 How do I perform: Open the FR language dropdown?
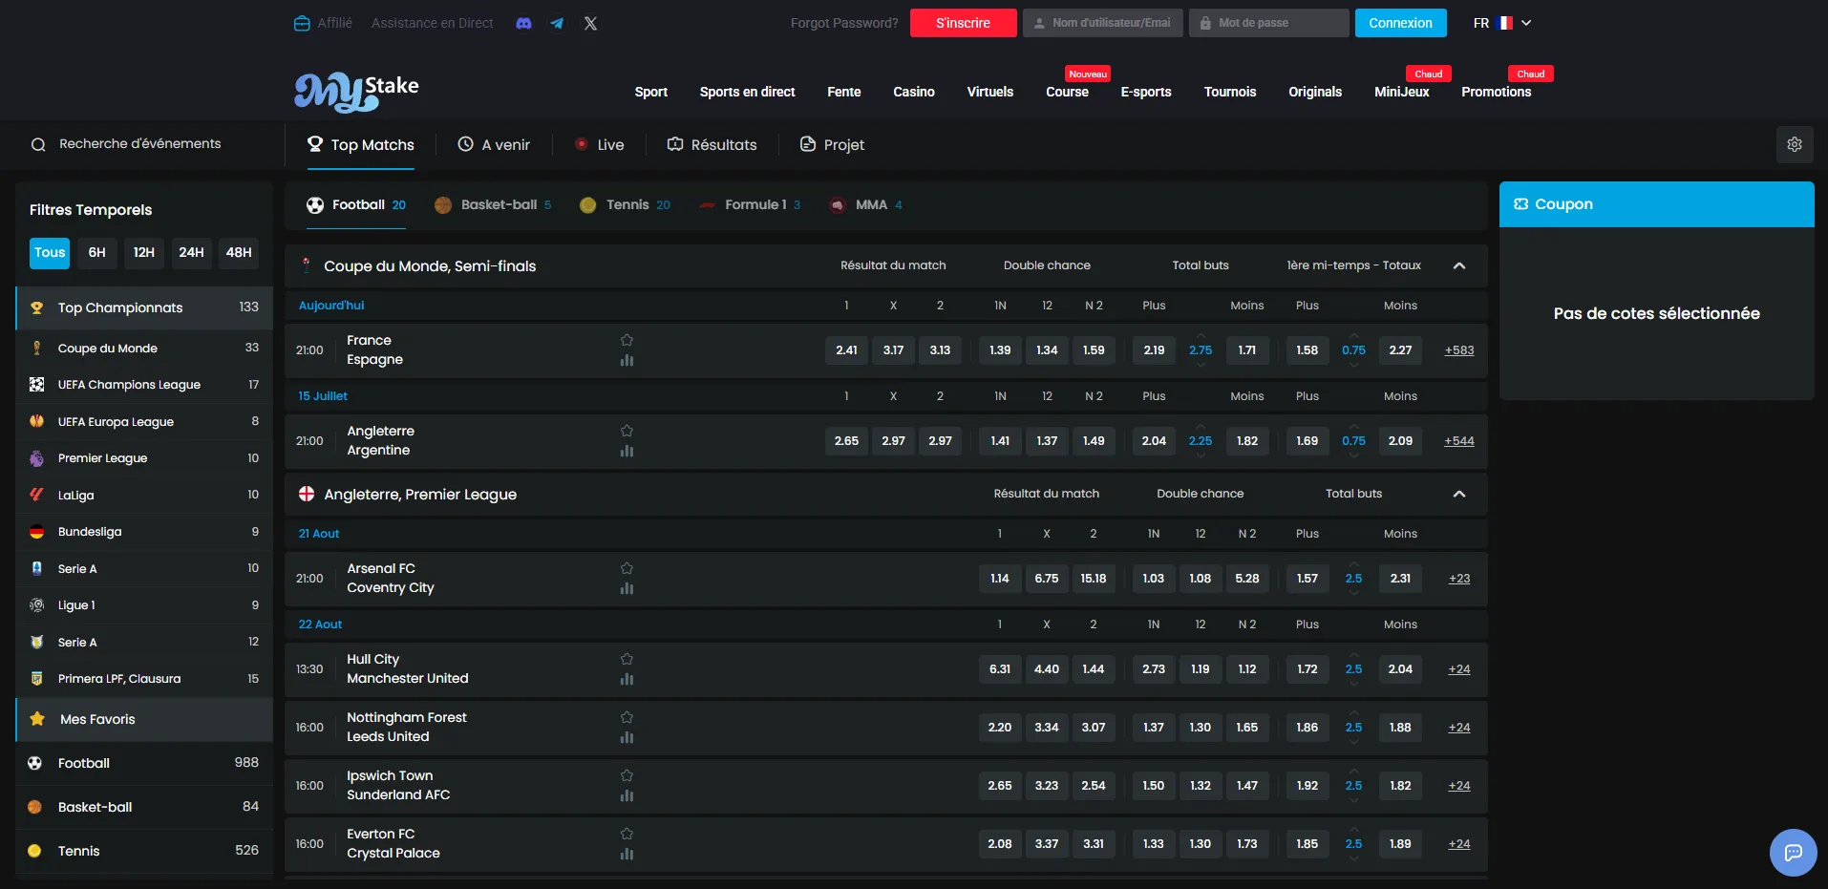(x=1502, y=23)
